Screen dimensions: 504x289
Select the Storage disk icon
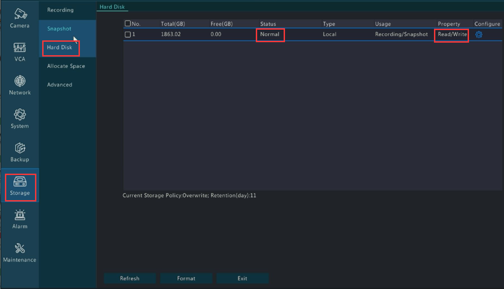click(20, 181)
